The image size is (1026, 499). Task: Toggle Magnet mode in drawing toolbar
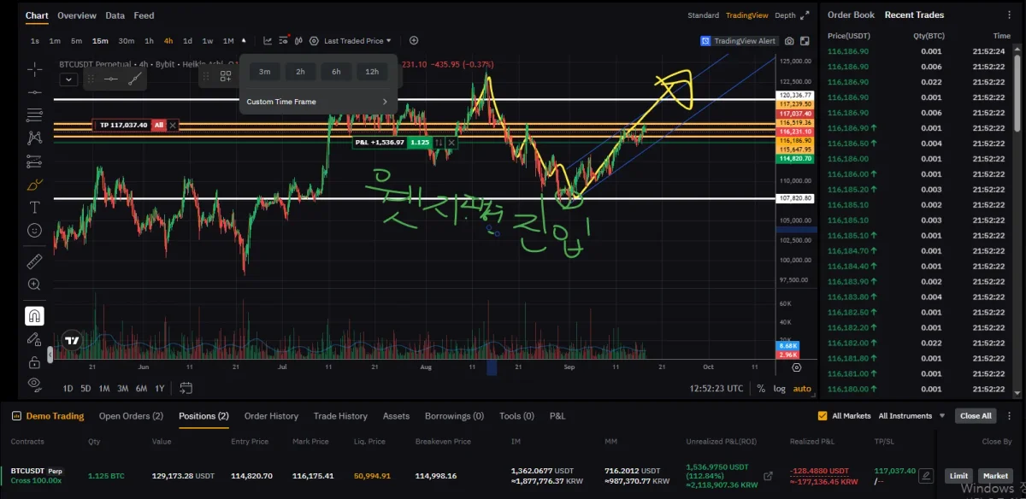coord(34,315)
